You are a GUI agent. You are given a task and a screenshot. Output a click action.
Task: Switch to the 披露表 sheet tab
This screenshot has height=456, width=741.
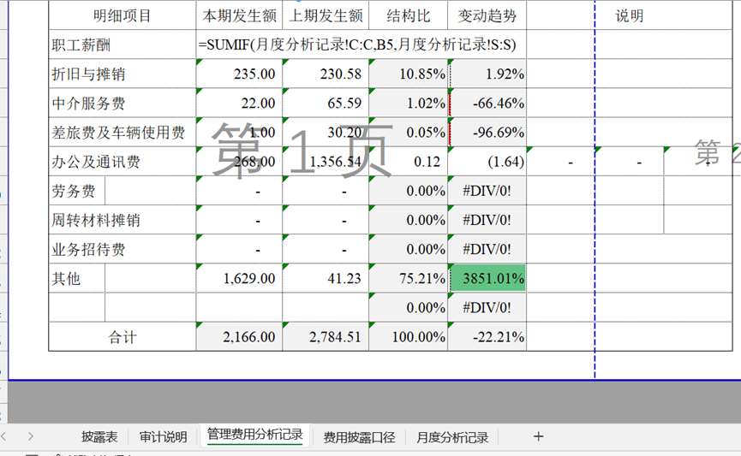tap(99, 437)
